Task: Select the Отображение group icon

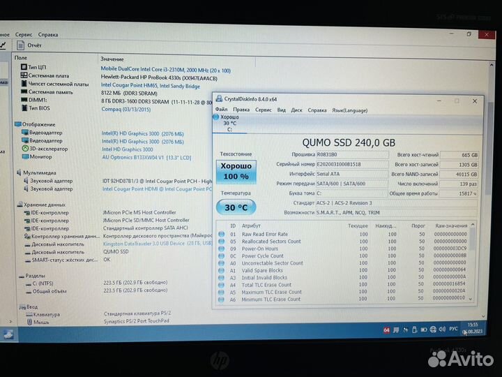Action: pyautogui.click(x=18, y=124)
